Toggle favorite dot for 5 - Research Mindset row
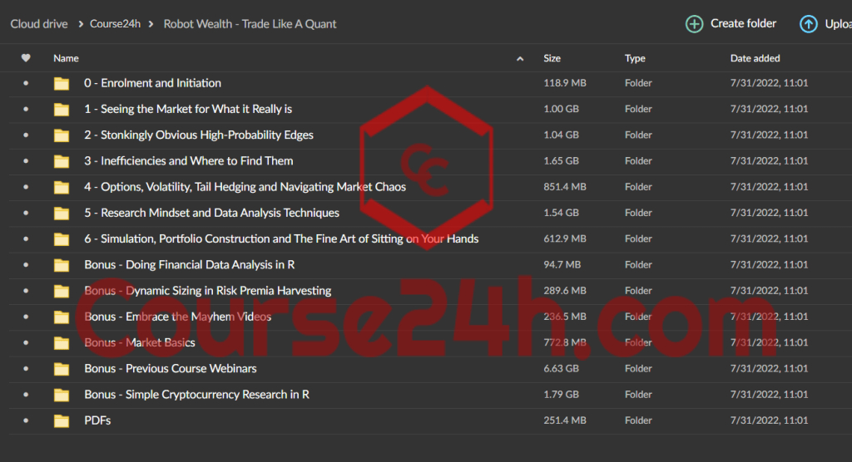The image size is (852, 462). pyautogui.click(x=26, y=213)
